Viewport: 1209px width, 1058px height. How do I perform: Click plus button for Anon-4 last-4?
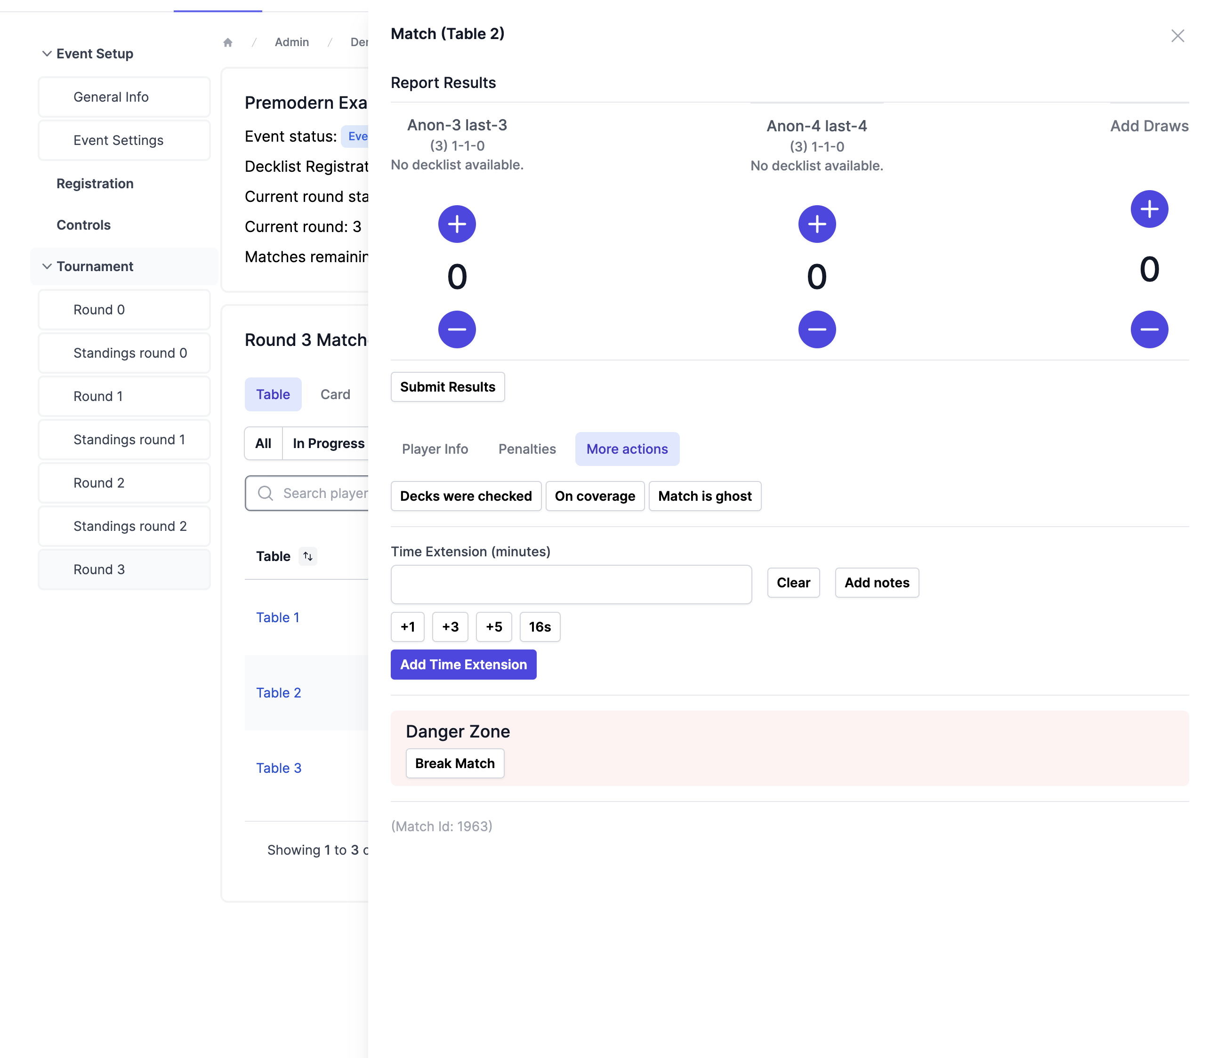[816, 224]
